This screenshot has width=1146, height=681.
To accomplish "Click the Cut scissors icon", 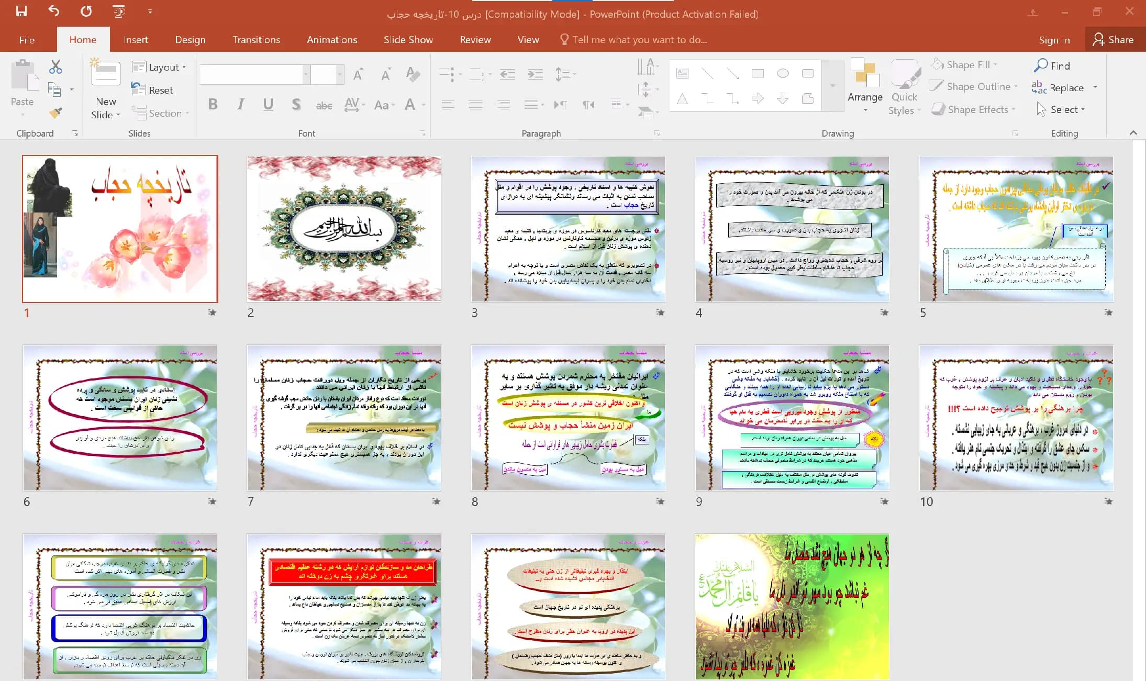I will pos(55,67).
